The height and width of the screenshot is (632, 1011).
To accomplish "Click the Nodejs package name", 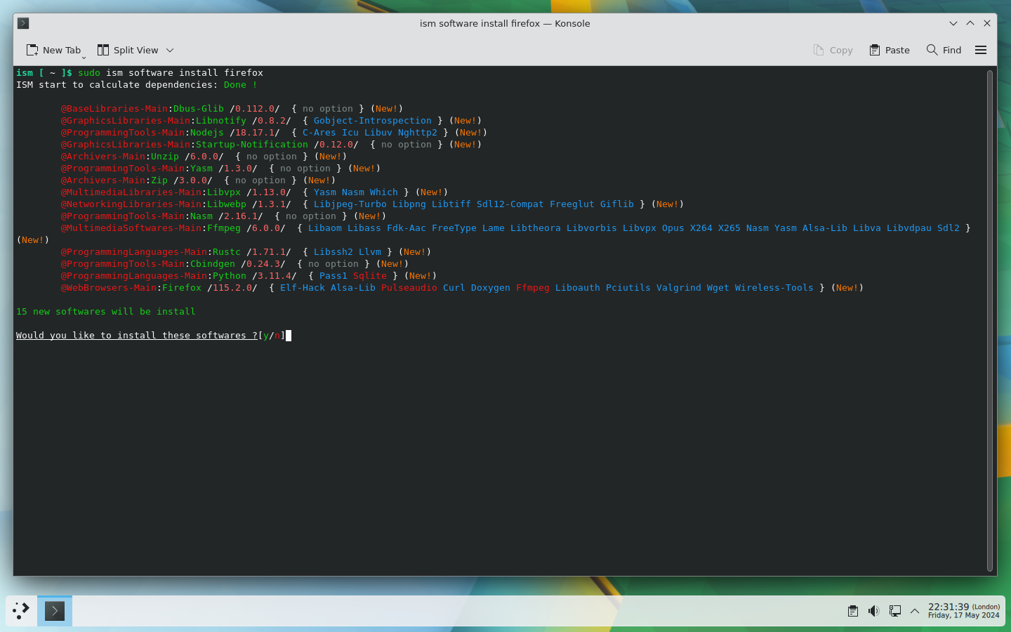I will pyautogui.click(x=207, y=133).
